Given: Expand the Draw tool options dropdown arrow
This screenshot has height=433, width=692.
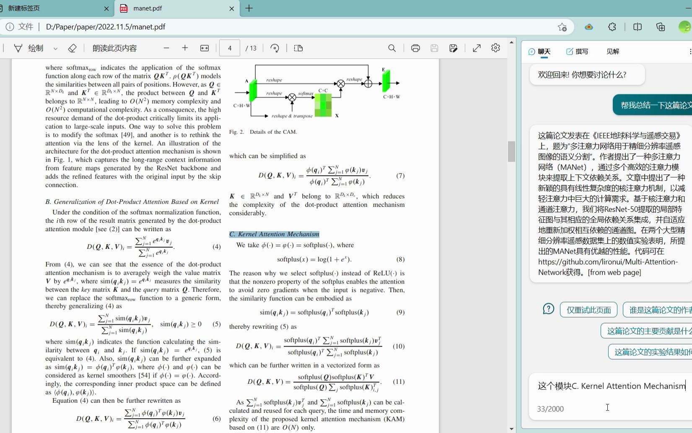Looking at the screenshot, I should pyautogui.click(x=55, y=49).
